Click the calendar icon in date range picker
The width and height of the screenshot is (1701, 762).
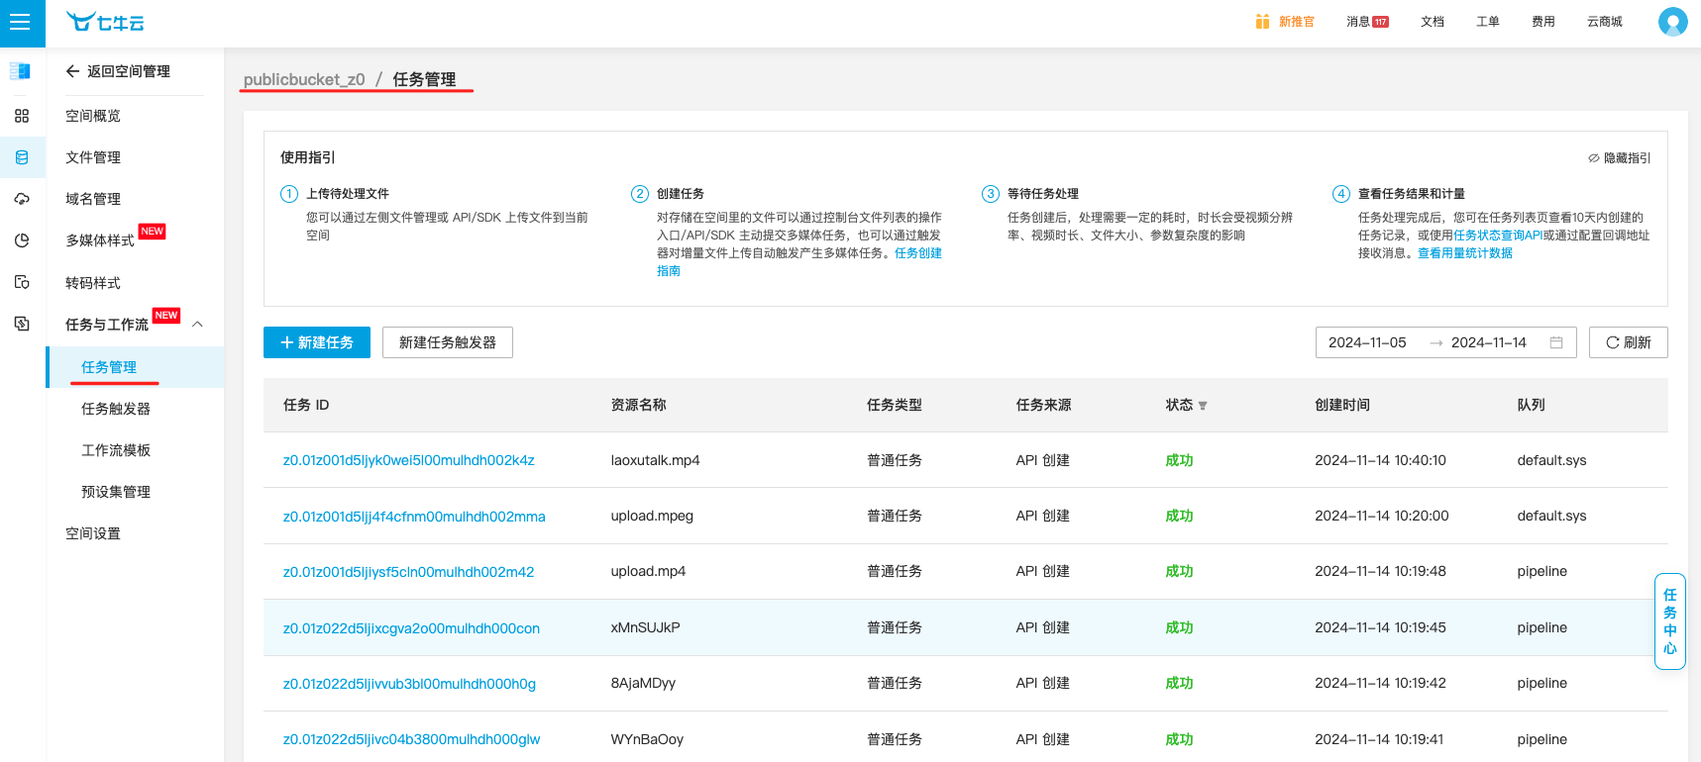point(1556,342)
